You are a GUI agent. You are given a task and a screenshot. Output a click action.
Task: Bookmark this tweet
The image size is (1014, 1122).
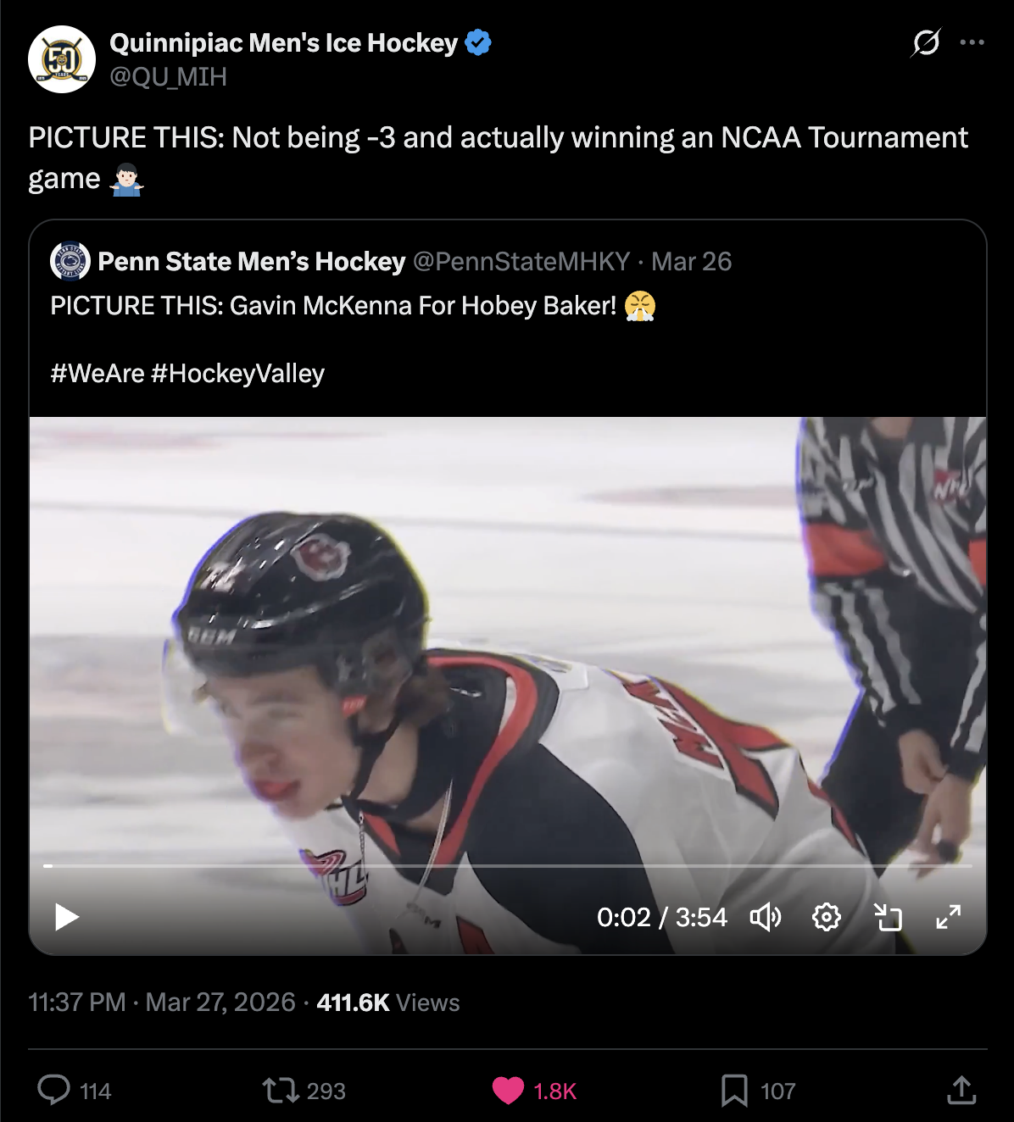point(734,1090)
